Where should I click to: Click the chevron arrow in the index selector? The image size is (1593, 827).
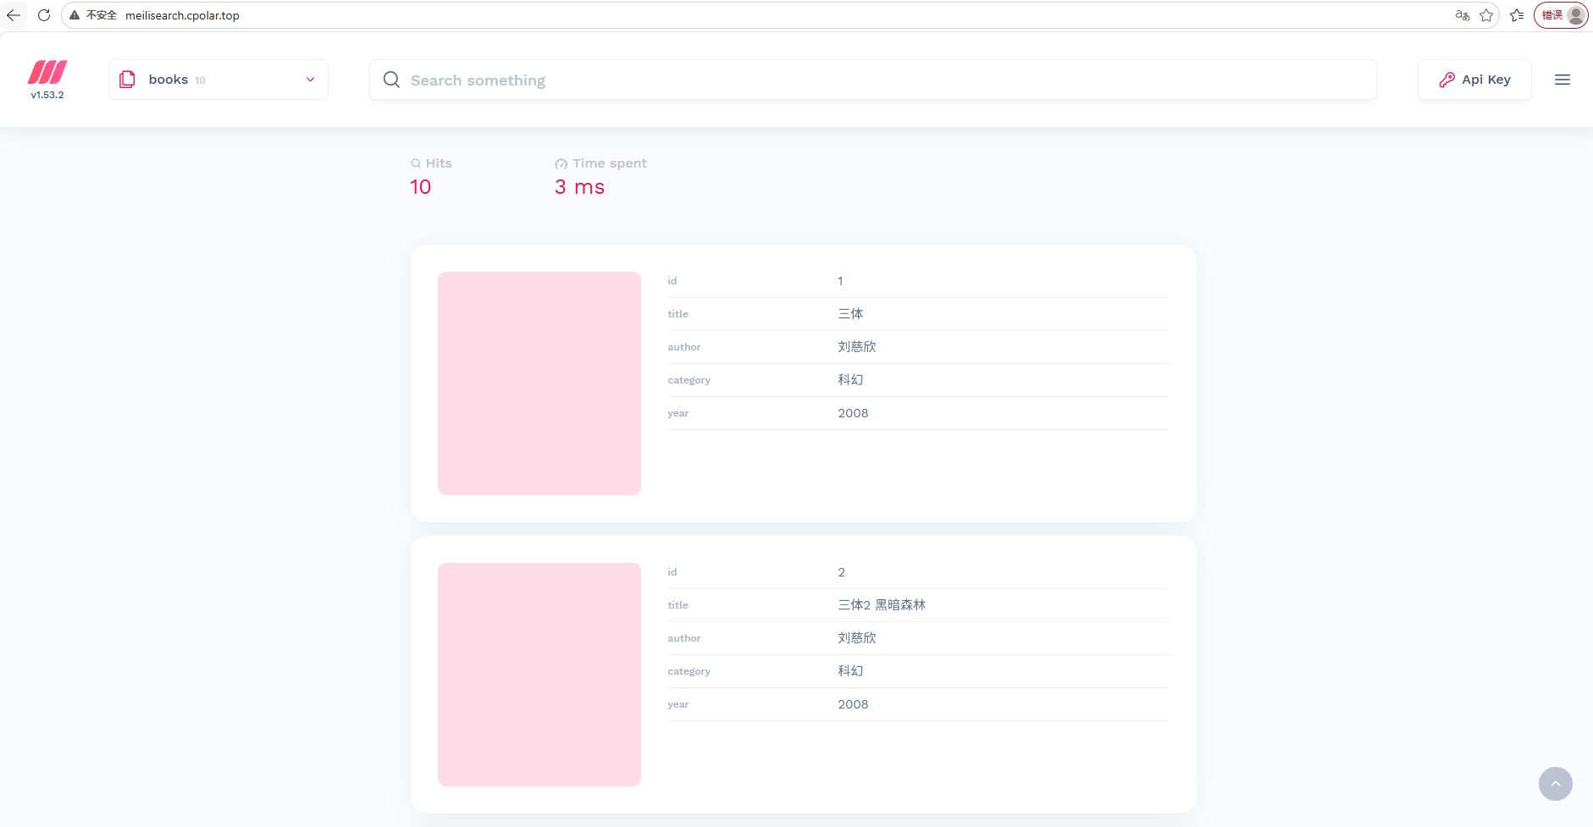coord(310,80)
